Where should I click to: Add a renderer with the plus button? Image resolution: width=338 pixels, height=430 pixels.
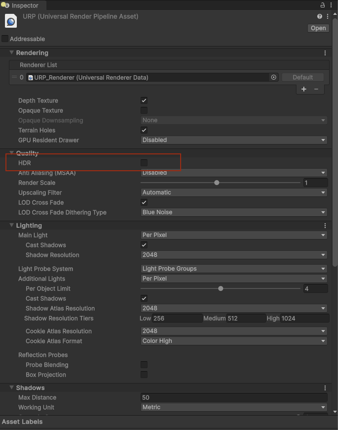[x=303, y=89]
